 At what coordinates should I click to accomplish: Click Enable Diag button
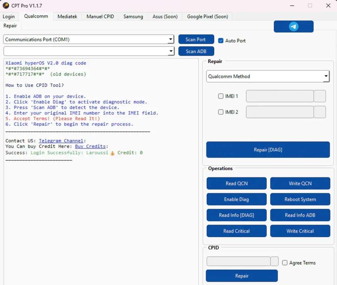[x=236, y=199]
